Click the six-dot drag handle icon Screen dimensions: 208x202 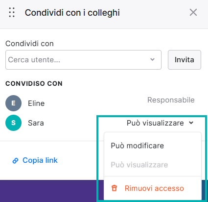tap(12, 12)
